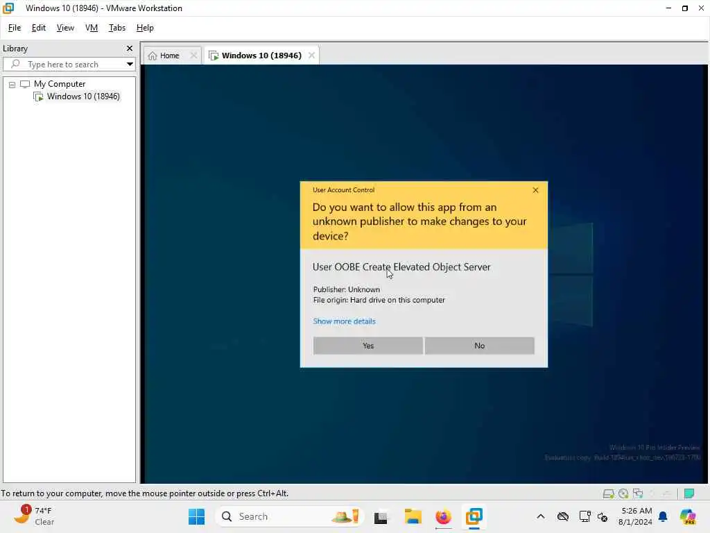Open the black terminal app in taskbar

click(x=381, y=517)
